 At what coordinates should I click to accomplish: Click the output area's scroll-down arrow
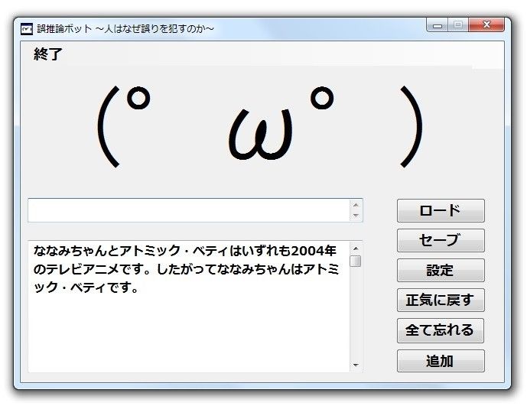[355, 365]
